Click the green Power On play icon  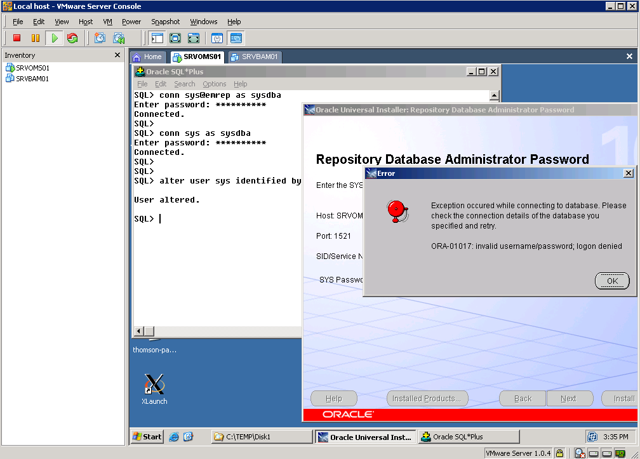(55, 38)
